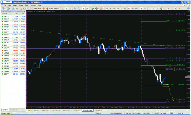Screen dimensions: 191x115
Task: Toggle the Data Window toolbar icon
Action: click(x=17, y=8)
